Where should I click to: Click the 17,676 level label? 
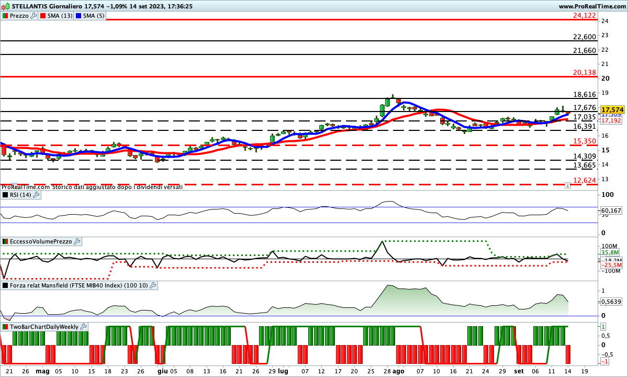585,107
